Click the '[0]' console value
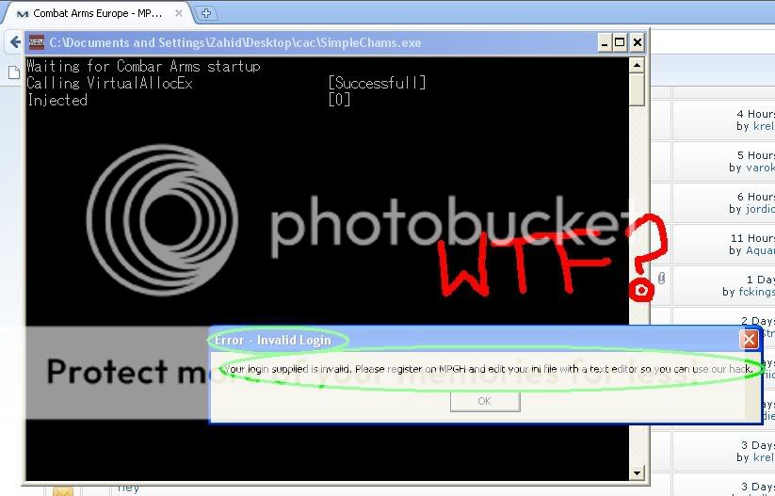This screenshot has height=496, width=775. pos(340,100)
